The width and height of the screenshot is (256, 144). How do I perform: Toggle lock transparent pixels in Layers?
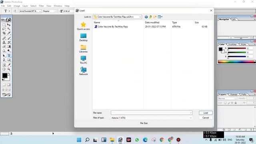[x=225, y=103]
